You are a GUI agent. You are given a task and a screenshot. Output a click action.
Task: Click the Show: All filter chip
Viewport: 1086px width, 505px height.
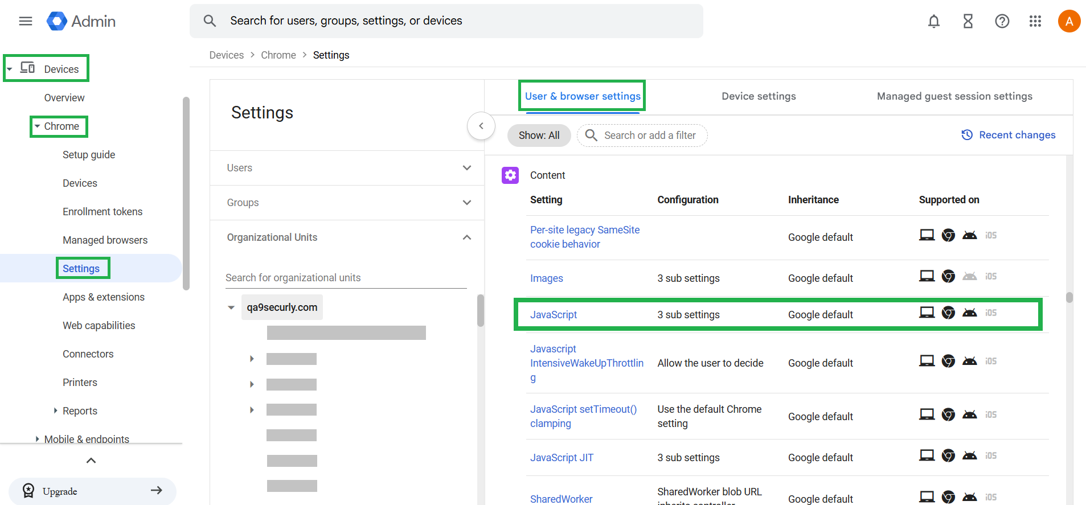539,136
